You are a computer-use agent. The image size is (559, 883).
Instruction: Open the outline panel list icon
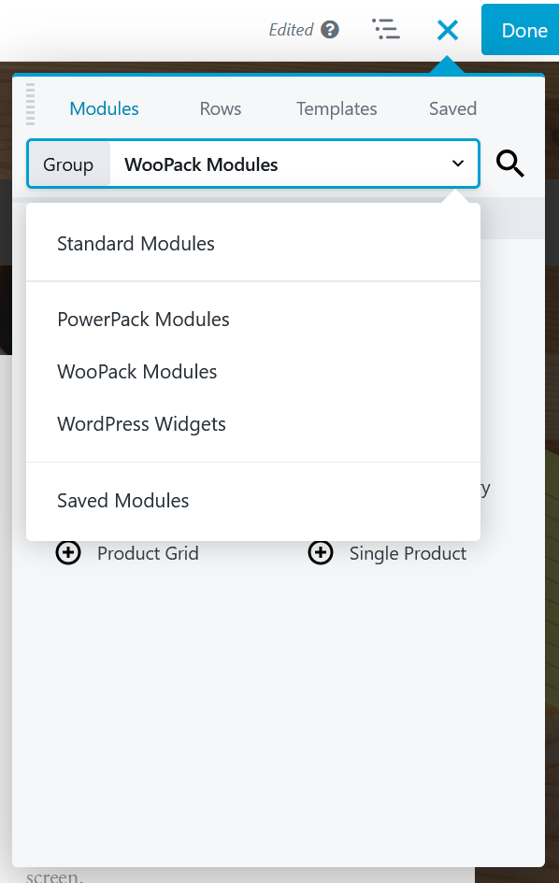coord(386,29)
